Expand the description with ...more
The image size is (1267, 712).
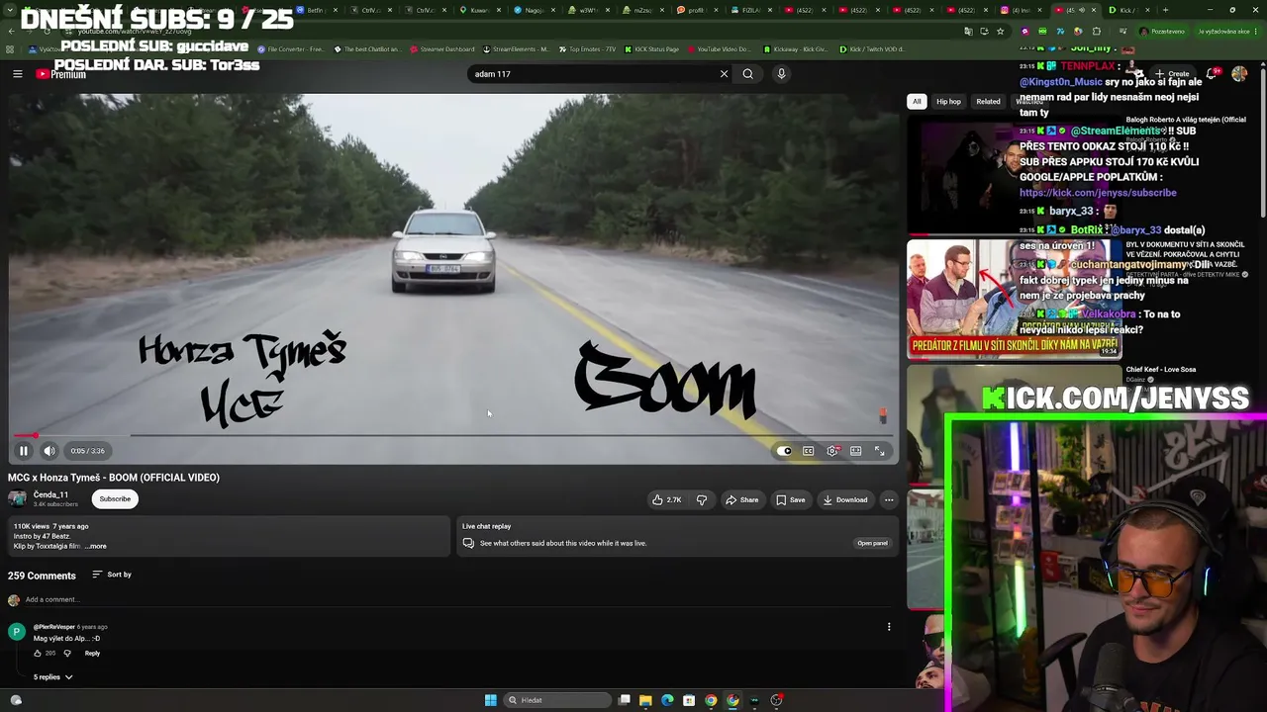pos(96,546)
